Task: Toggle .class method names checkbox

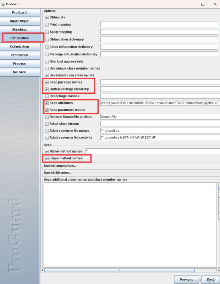Action: [47, 158]
